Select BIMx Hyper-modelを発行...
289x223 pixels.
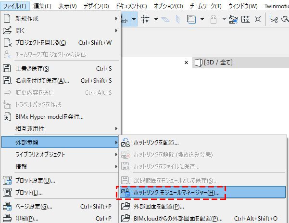[61, 117]
